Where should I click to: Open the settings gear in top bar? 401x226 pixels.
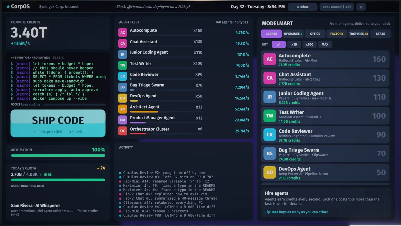361,7
